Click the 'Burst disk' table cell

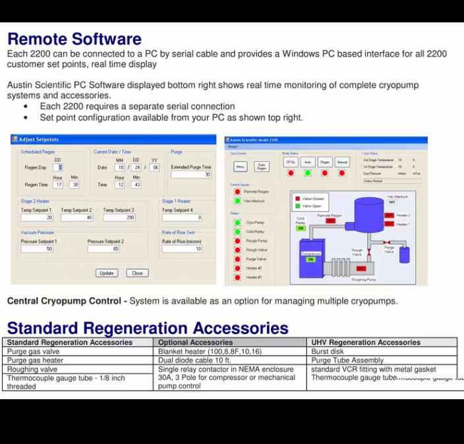click(382, 351)
